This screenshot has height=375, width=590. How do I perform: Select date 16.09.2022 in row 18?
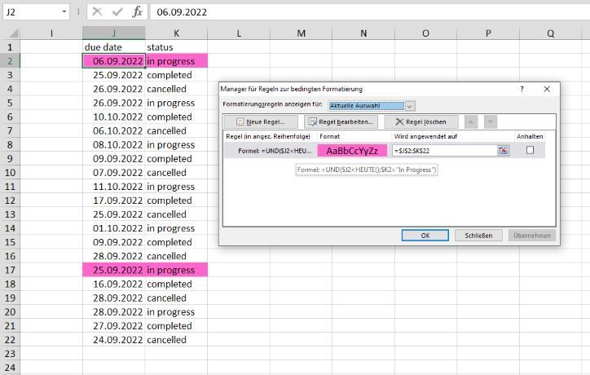pyautogui.click(x=113, y=284)
